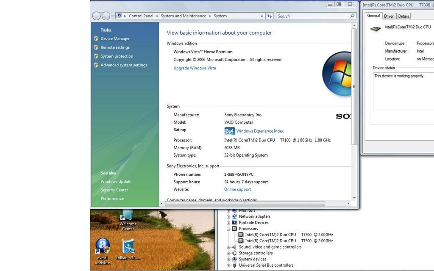Click speaker icon for Sound controllers
Image resolution: width=434 pixels, height=271 pixels.
coord(234,247)
